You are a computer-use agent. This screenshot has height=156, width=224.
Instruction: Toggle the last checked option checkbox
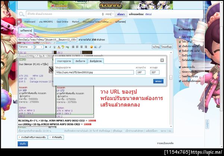click(x=180, y=81)
